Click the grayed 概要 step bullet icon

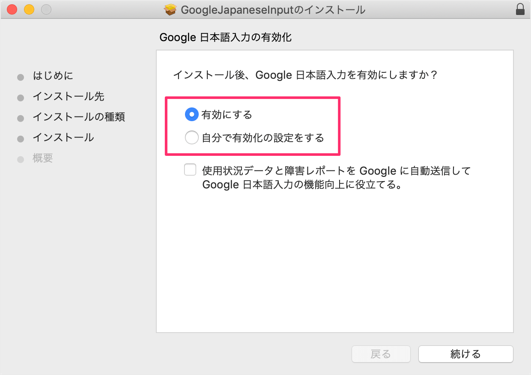pos(20,158)
